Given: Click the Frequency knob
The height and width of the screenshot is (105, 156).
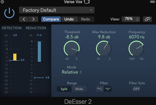Looking at the screenshot, I should click(x=136, y=48).
